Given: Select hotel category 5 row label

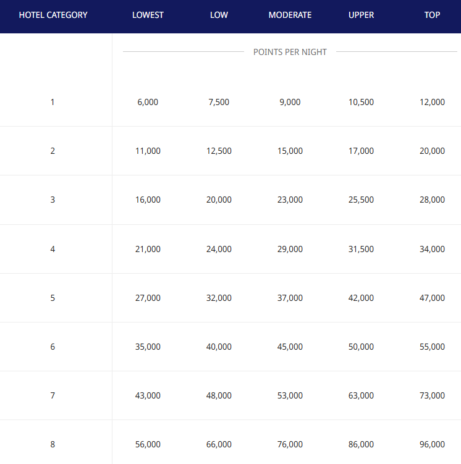Looking at the screenshot, I should point(53,298).
